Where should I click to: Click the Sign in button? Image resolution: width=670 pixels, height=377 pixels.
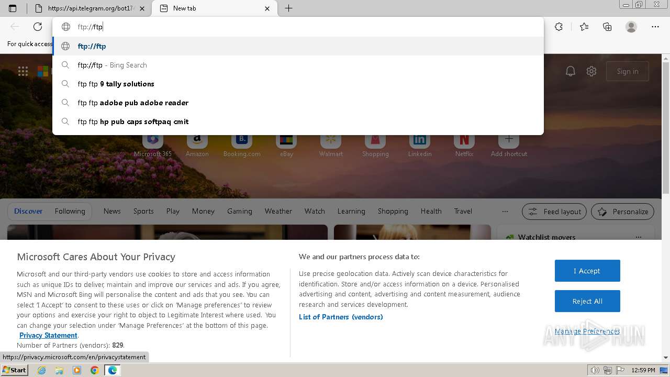pos(628,71)
